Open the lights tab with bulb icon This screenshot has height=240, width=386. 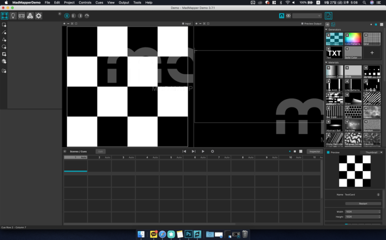coord(13,16)
